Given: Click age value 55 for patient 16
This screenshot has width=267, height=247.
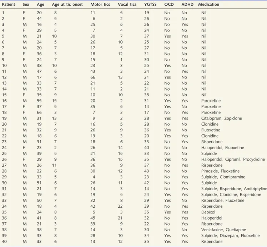Looking at the screenshot, I should 39,101.
